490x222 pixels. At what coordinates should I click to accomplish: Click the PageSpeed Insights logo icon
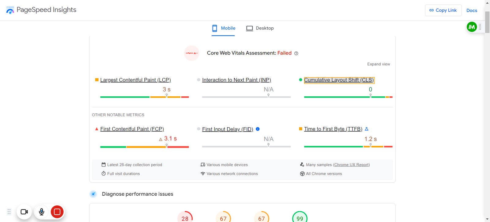10,10
